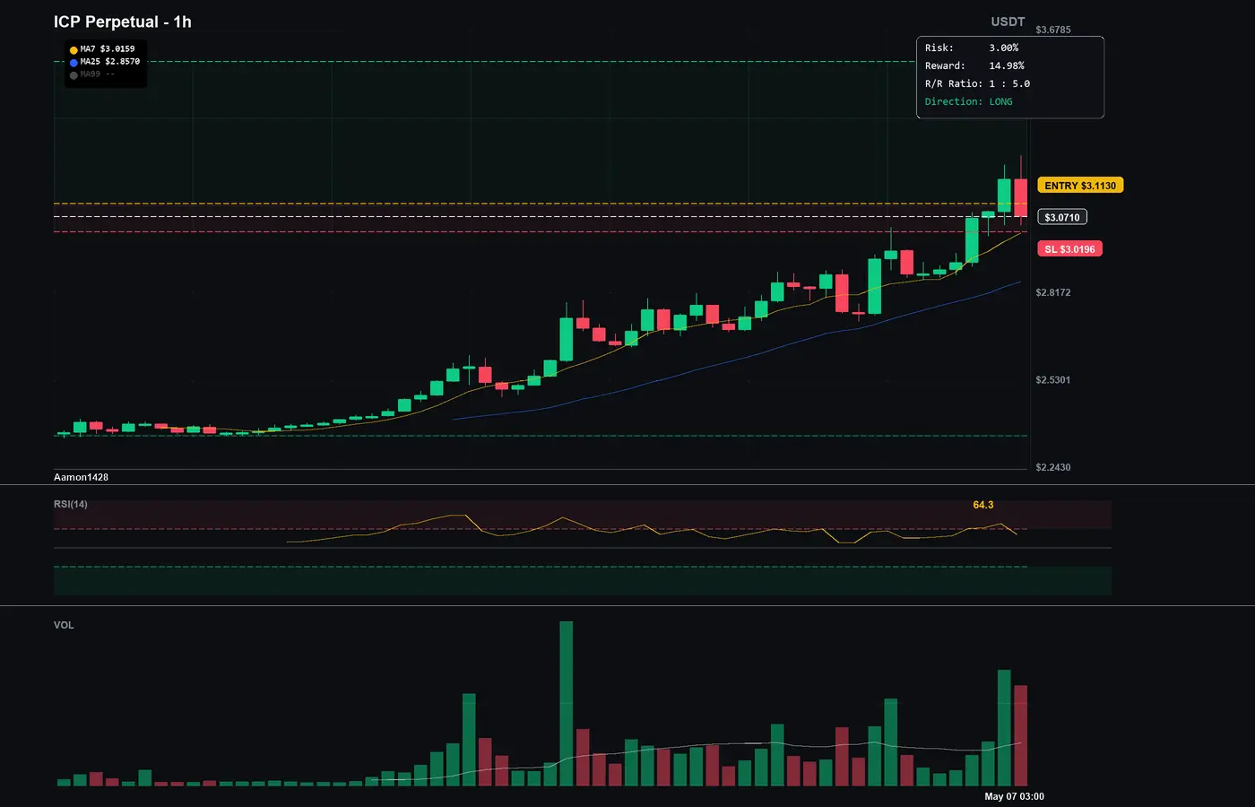Click the red SL $3.0196 price tag

tap(1069, 249)
